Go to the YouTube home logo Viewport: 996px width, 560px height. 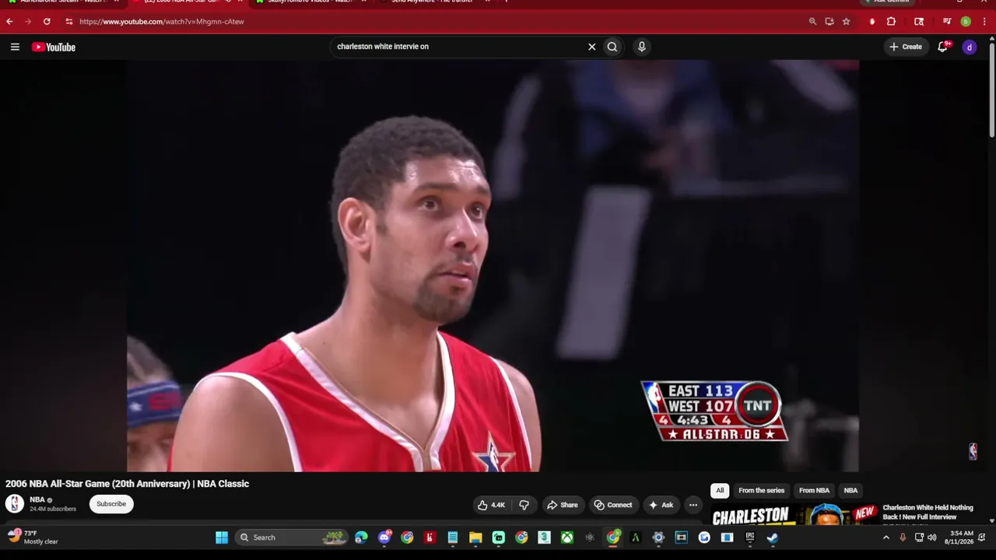54,47
